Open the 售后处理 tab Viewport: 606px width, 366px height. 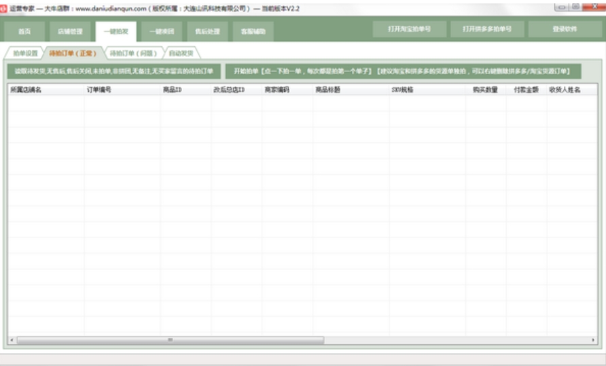[x=207, y=31]
